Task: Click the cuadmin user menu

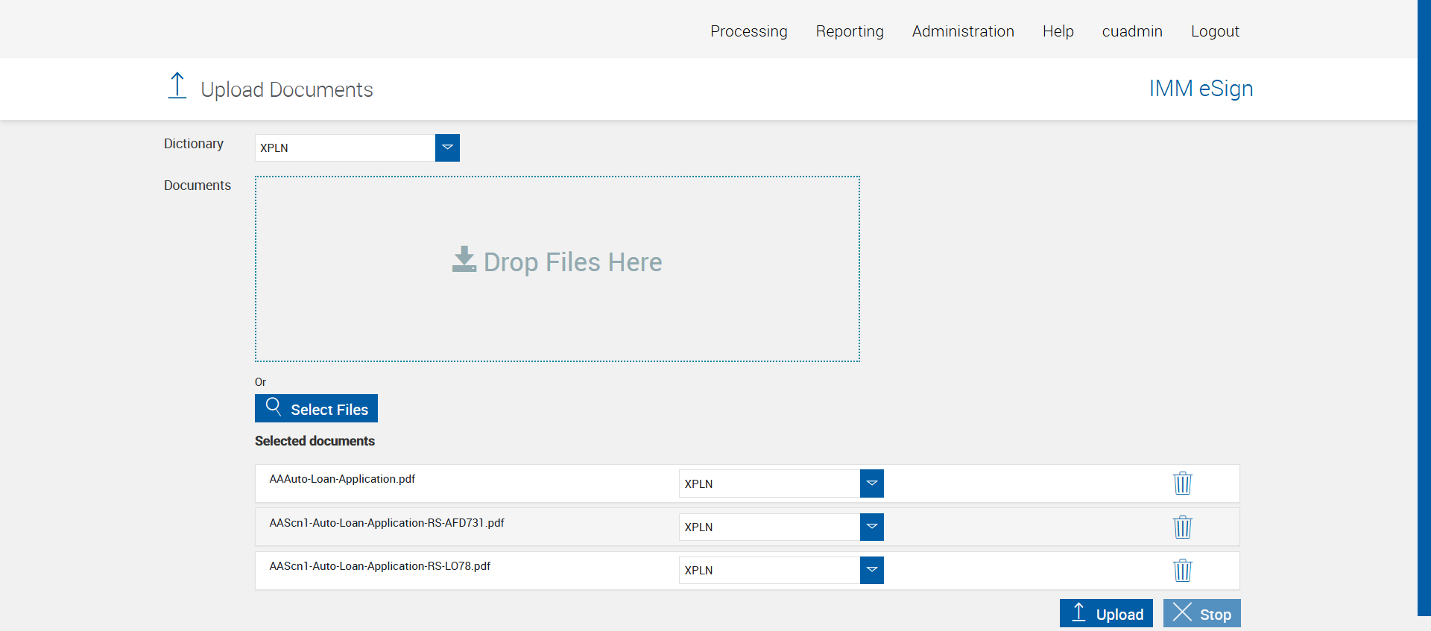Action: tap(1131, 31)
